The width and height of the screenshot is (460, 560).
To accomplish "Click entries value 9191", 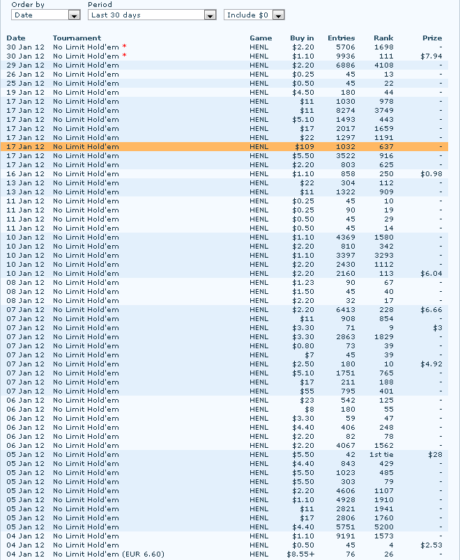I will (x=345, y=536).
